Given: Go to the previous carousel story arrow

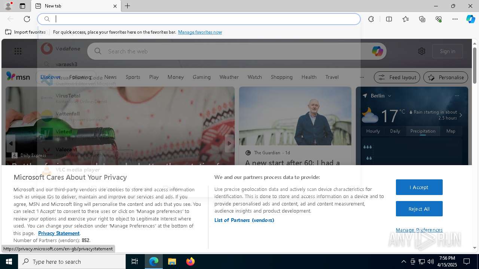Looking at the screenshot, I should pyautogui.click(x=10, y=143).
